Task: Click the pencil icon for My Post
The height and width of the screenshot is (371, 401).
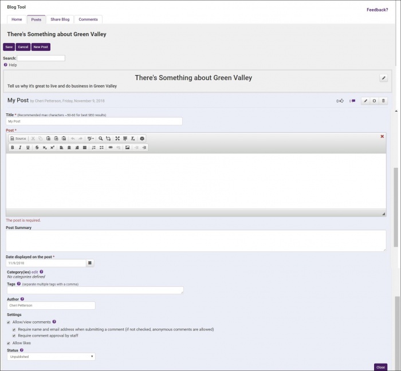Action: click(x=365, y=101)
